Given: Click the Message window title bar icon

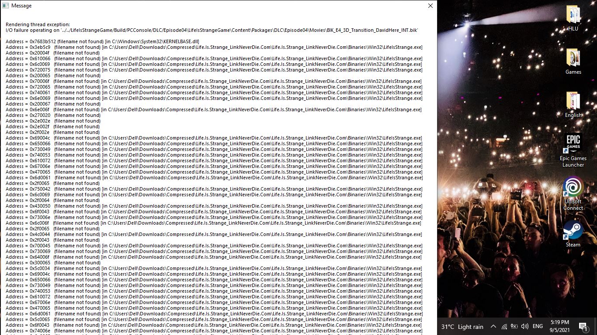Looking at the screenshot, I should pyautogui.click(x=5, y=6).
